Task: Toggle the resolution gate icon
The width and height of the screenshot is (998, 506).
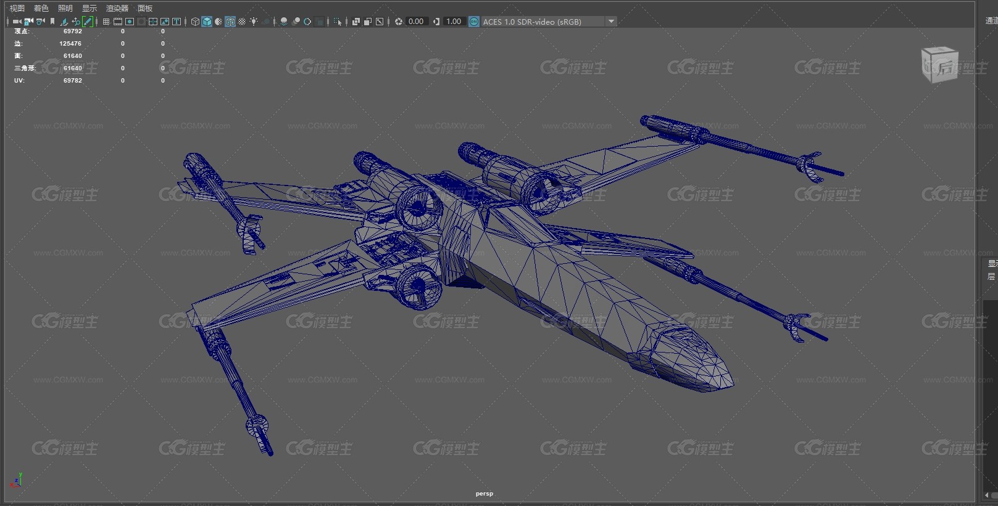Action: point(130,22)
